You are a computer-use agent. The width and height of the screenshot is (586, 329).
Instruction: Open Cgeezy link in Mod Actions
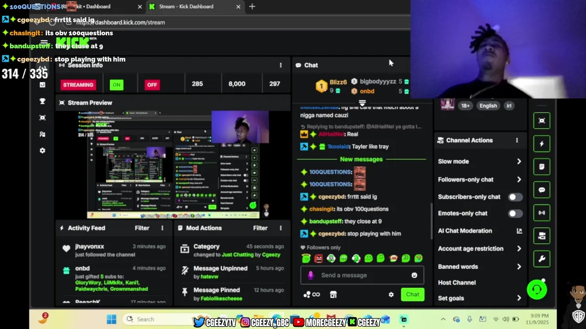(x=271, y=255)
